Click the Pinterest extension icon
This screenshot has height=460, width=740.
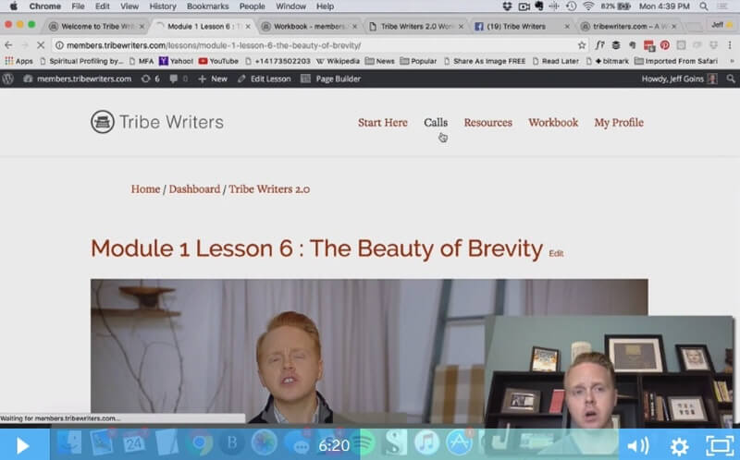[664, 45]
